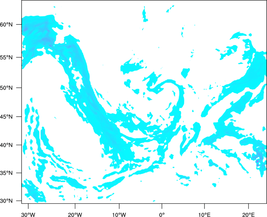Click the 20°E longitude label

click(248, 215)
